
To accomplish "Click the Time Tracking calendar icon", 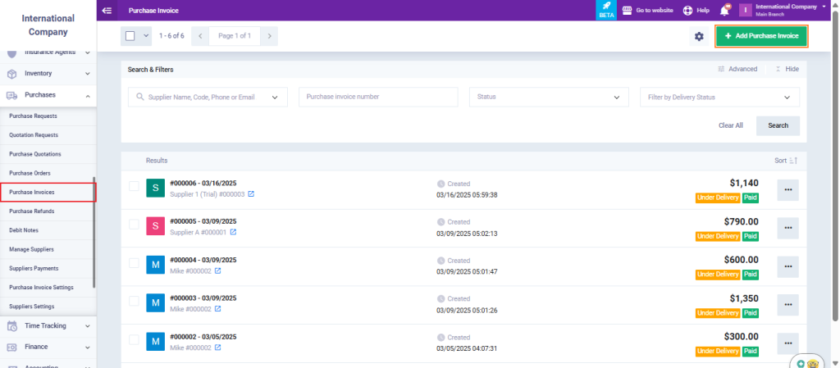I will (x=11, y=325).
